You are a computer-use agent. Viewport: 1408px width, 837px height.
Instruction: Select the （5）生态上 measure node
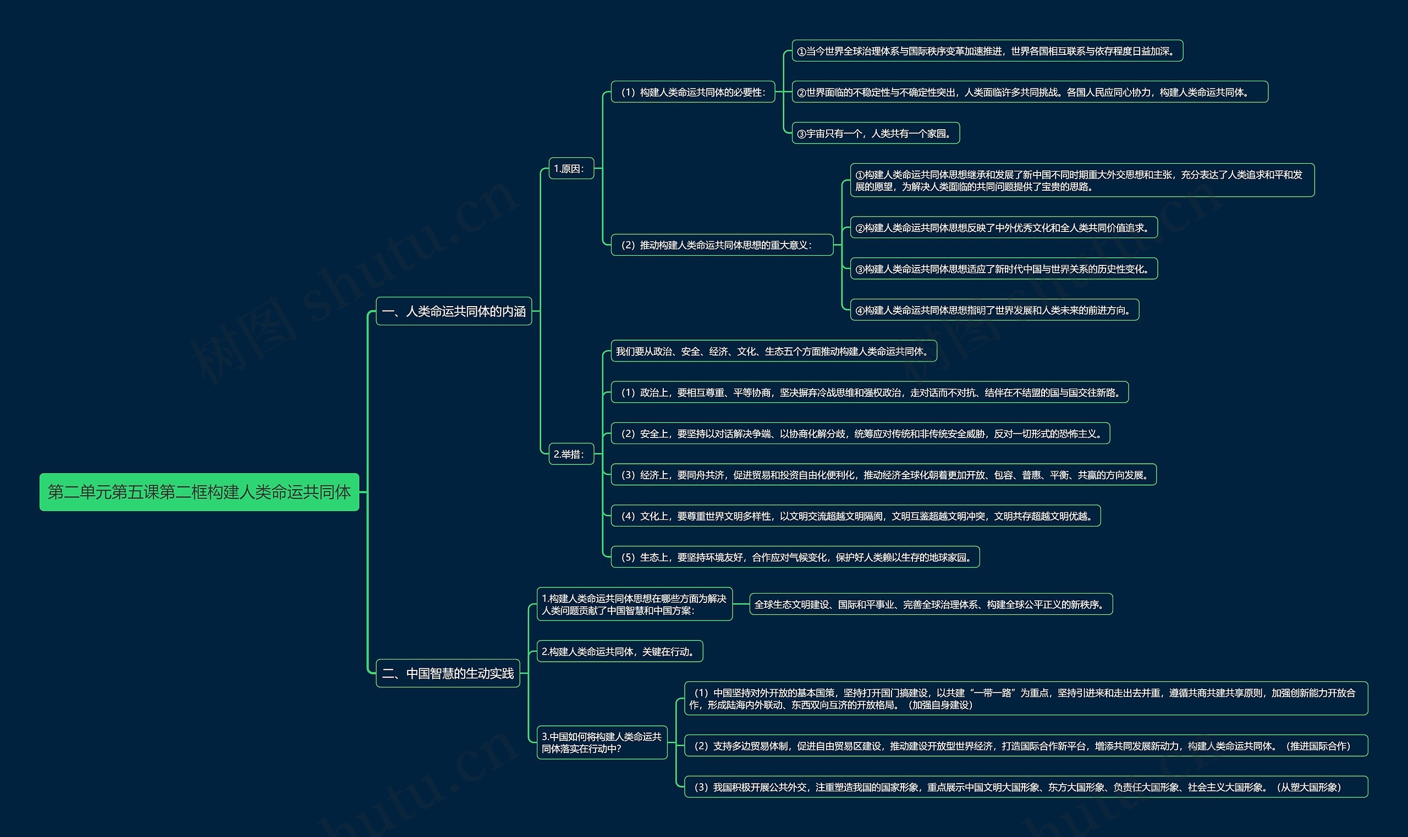coord(795,557)
